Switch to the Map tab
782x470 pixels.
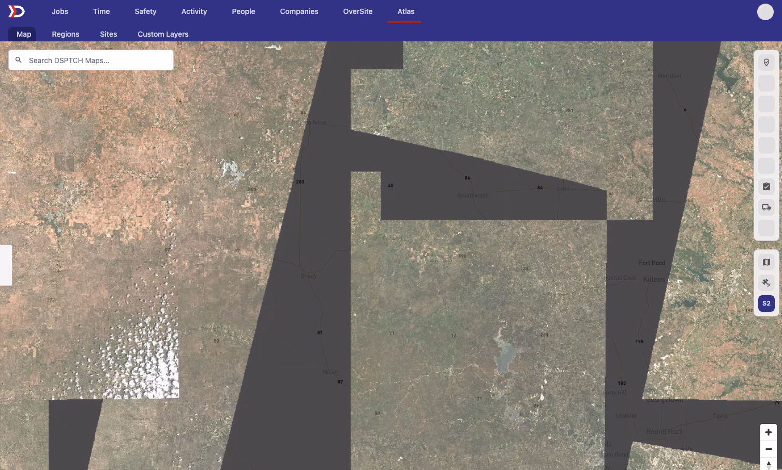[x=24, y=34]
